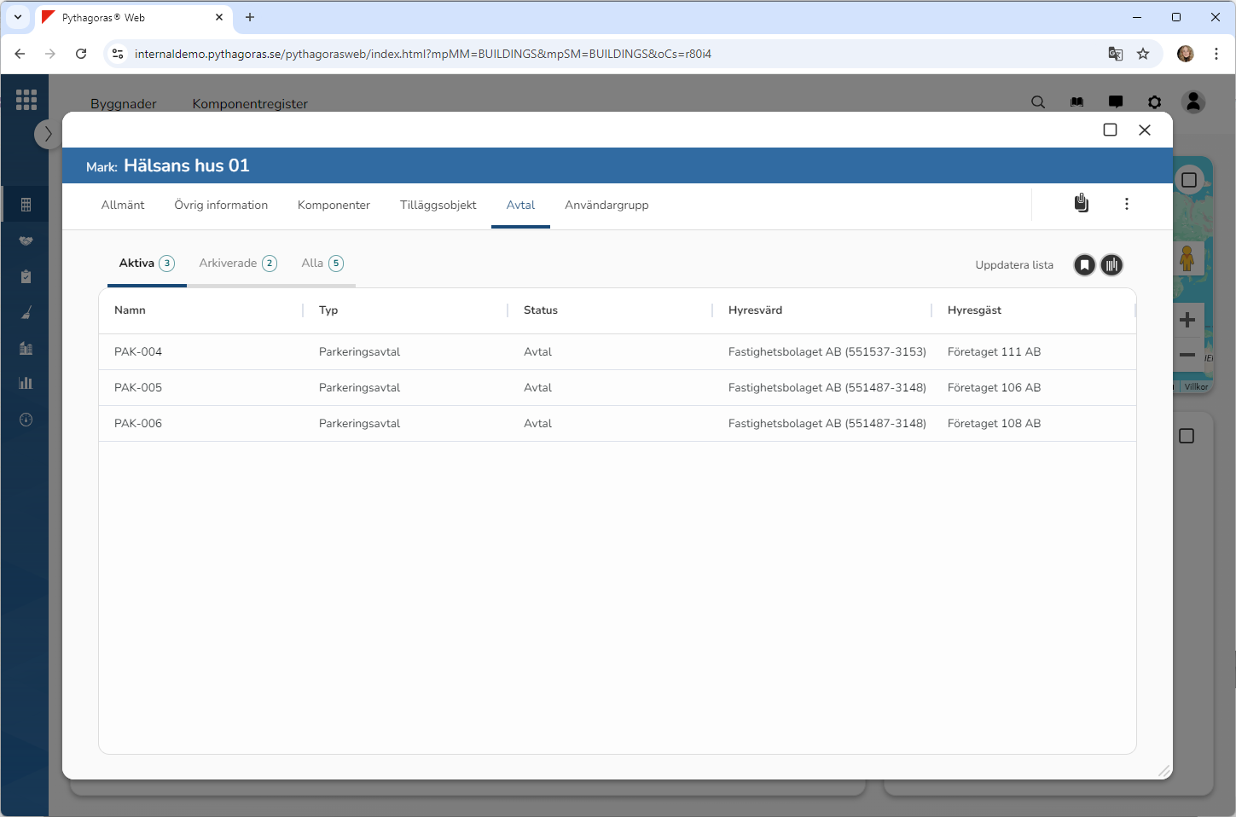Click Uppdatera lista to refresh
Image resolution: width=1236 pixels, height=817 pixels.
tap(1013, 265)
